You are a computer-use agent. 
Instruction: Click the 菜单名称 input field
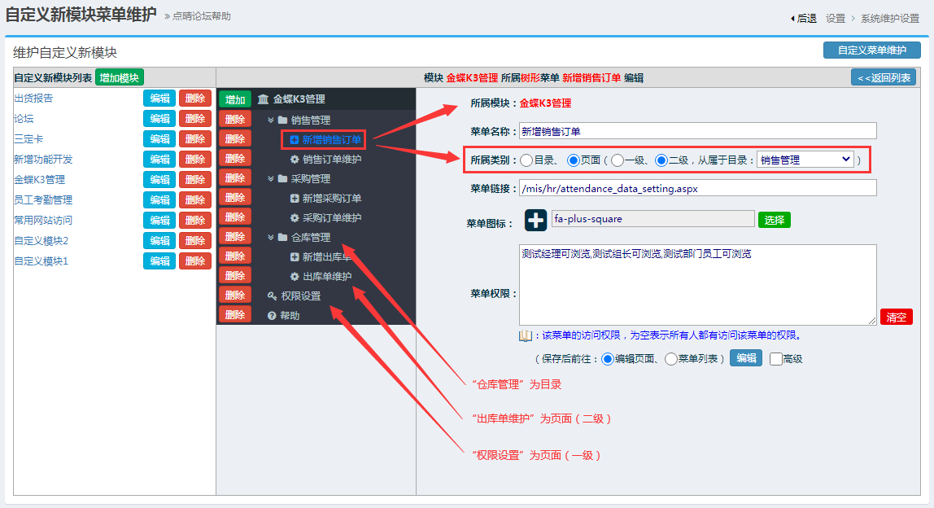click(x=697, y=131)
